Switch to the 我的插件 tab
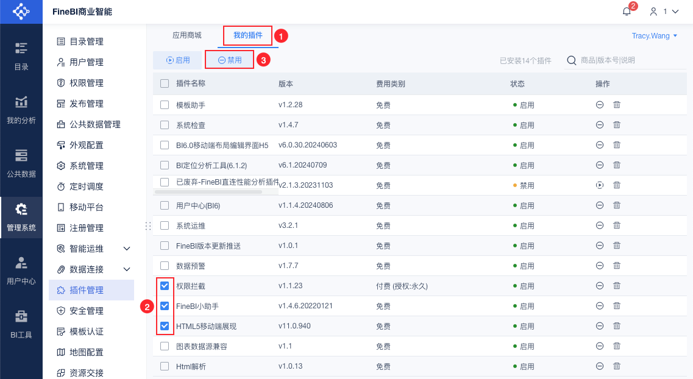Image resolution: width=693 pixels, height=379 pixels. tap(248, 35)
